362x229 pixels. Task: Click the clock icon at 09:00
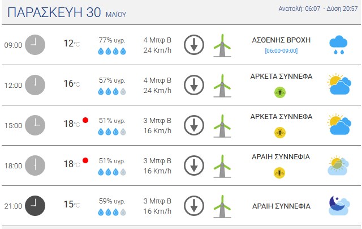35,45
